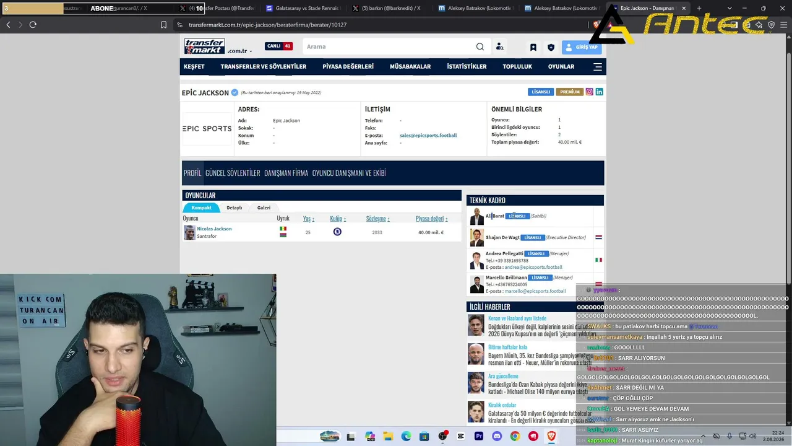Sort players by Sözleşme column
The height and width of the screenshot is (446, 792).
point(378,219)
